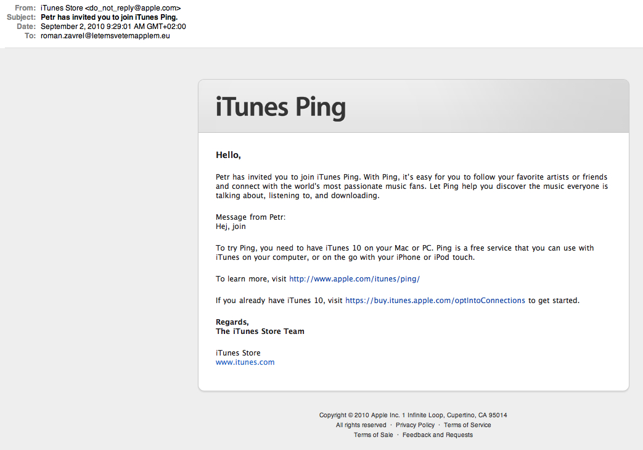Viewport: 643px width, 450px height.
Task: Click the roman.zavrel recipient email address
Action: coord(105,36)
